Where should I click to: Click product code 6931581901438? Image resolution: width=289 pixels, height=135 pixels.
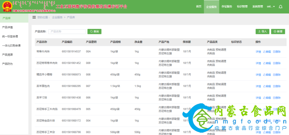click(x=71, y=98)
